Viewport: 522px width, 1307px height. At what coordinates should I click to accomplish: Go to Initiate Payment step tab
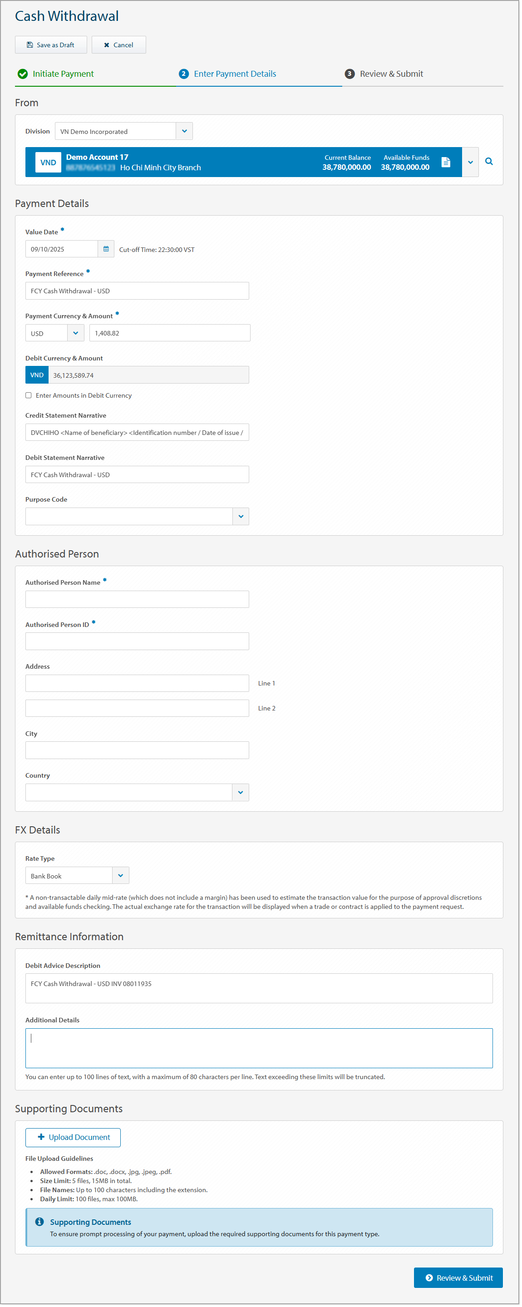point(63,74)
